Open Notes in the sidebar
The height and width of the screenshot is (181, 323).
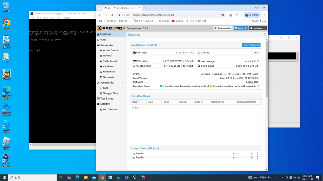(111, 40)
